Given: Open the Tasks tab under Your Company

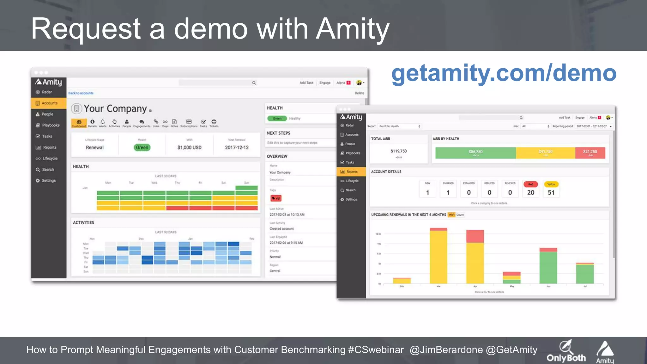Looking at the screenshot, I should pos(203,123).
